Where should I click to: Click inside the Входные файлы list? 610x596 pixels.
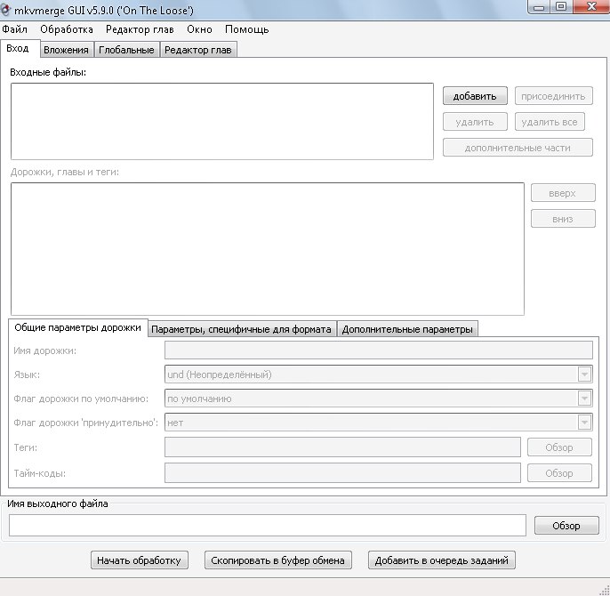222,121
